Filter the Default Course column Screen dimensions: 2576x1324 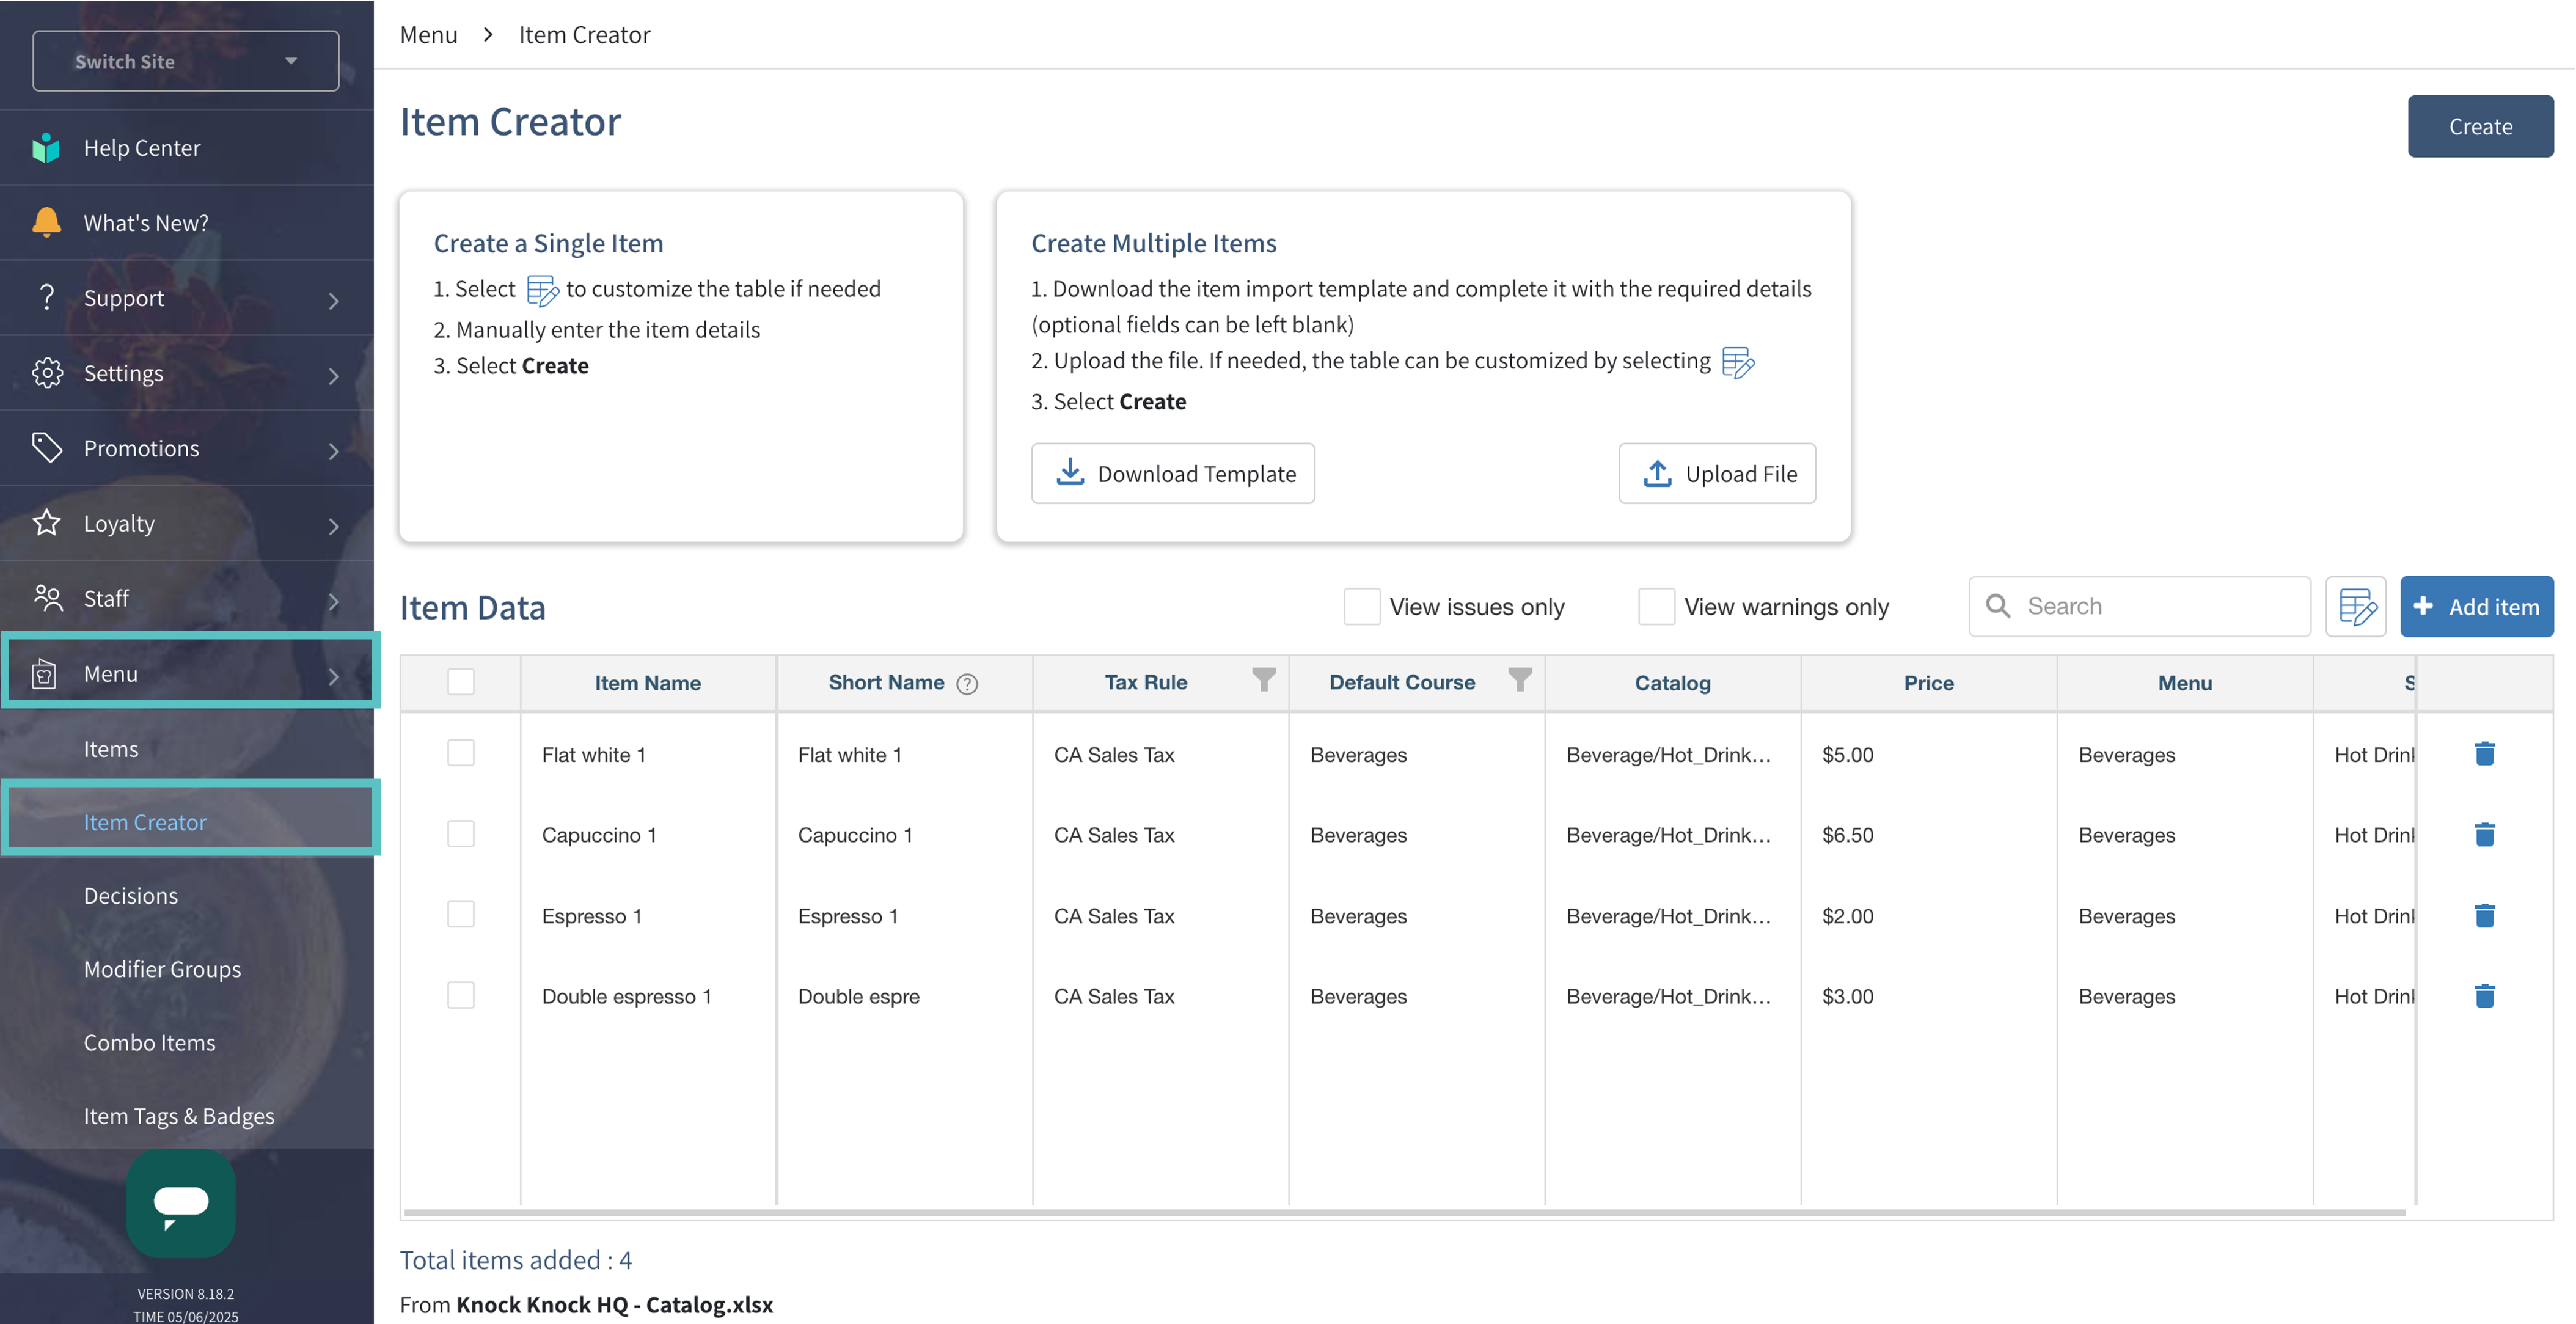[x=1519, y=680]
